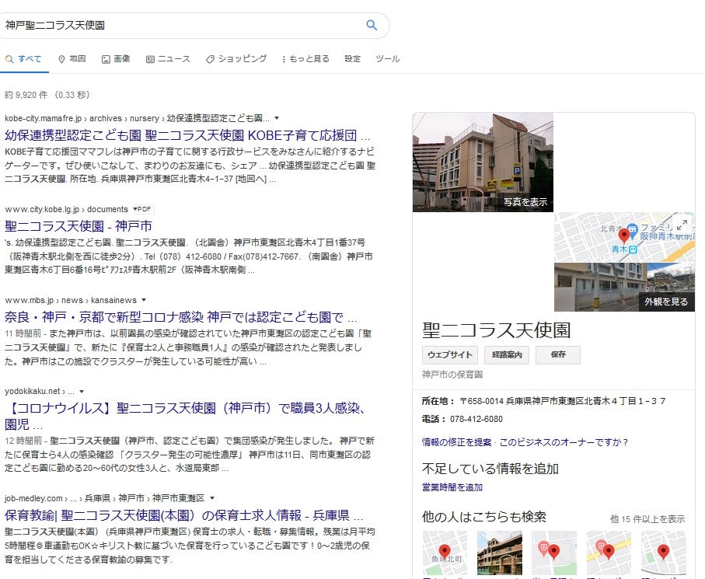
Task: Click the 写真を表示 building photo
Action: [483, 162]
